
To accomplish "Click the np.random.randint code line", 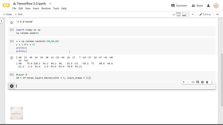I will [x=38, y=41].
